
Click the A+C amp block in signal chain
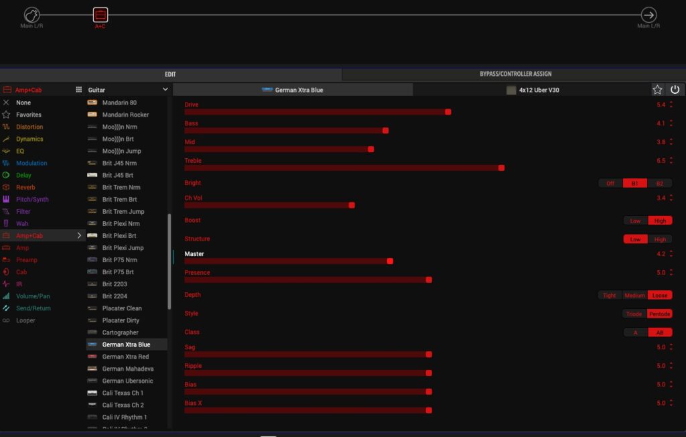coord(100,15)
